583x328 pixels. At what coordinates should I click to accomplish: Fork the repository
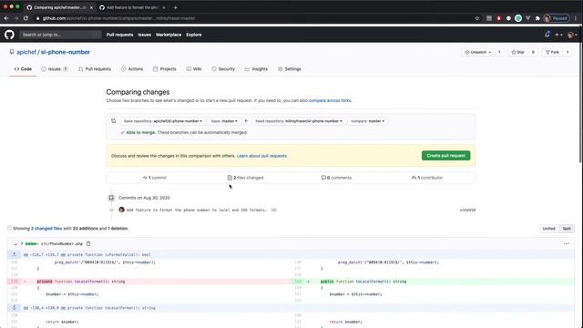(x=552, y=53)
